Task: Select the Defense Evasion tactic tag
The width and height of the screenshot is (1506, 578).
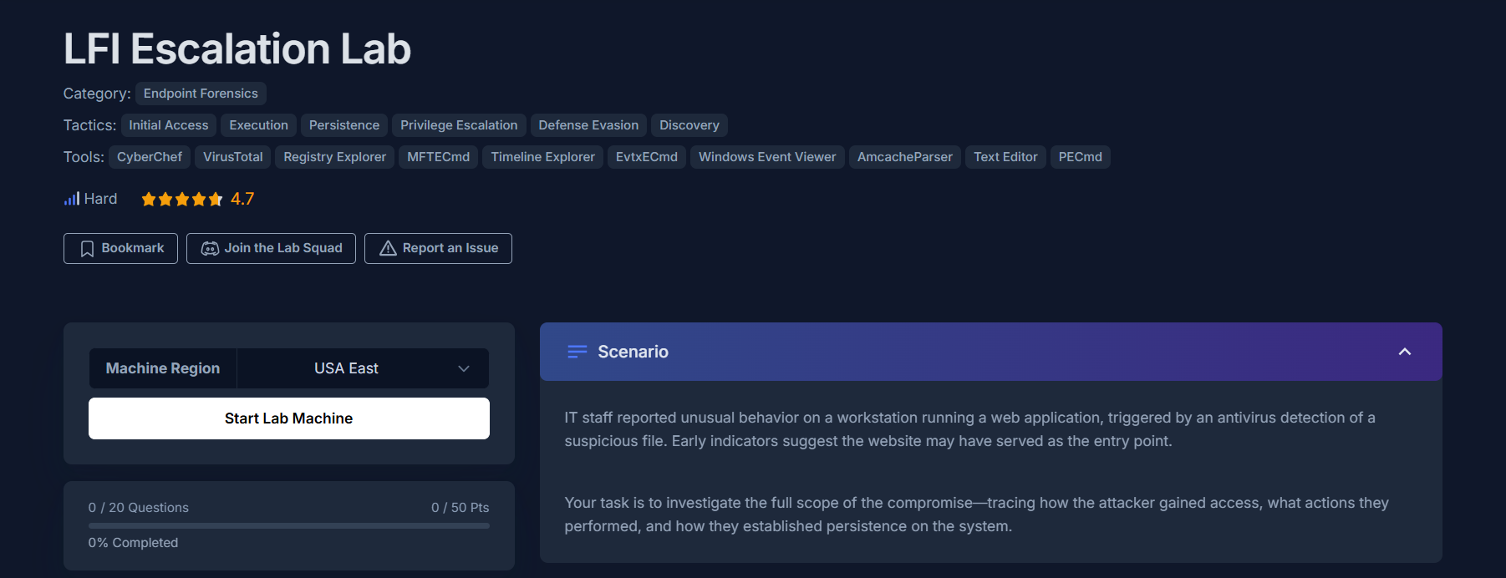Action: tap(588, 125)
